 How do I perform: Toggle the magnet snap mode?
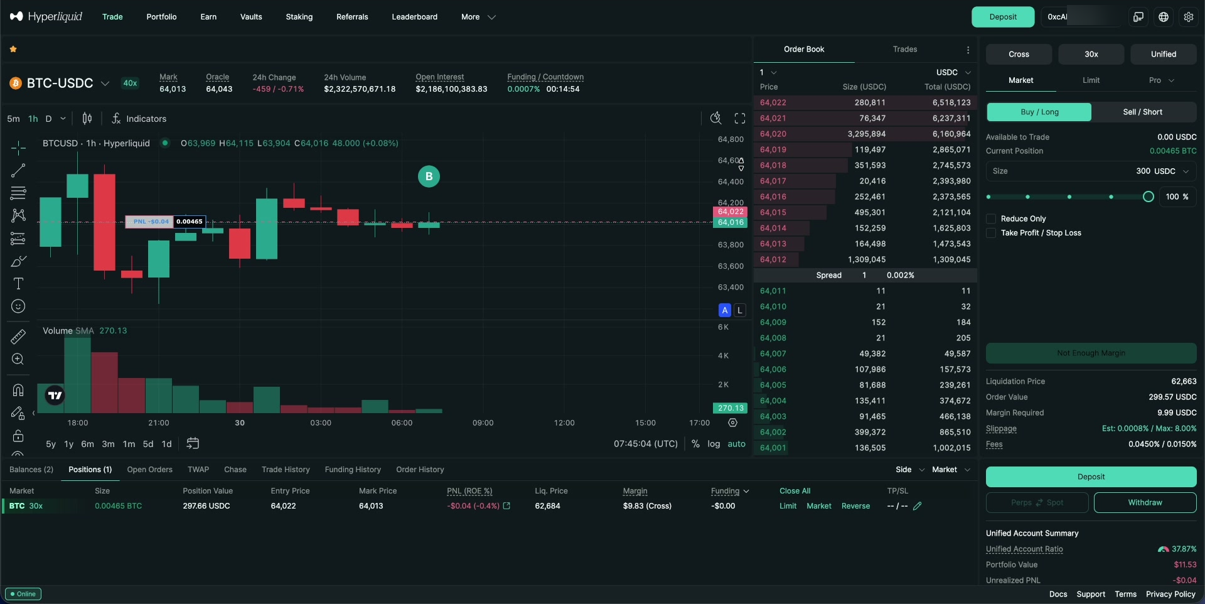click(x=18, y=390)
